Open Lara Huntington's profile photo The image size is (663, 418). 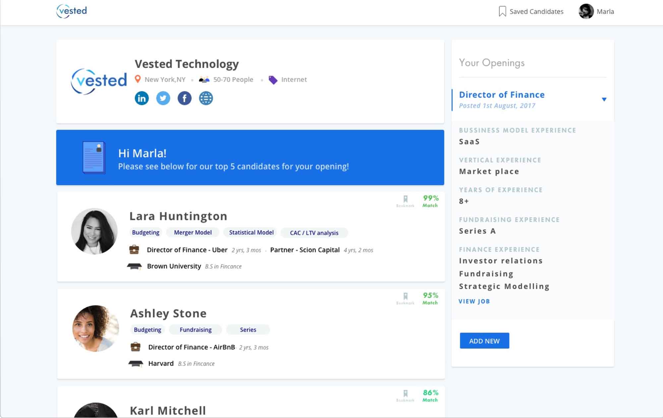[94, 231]
